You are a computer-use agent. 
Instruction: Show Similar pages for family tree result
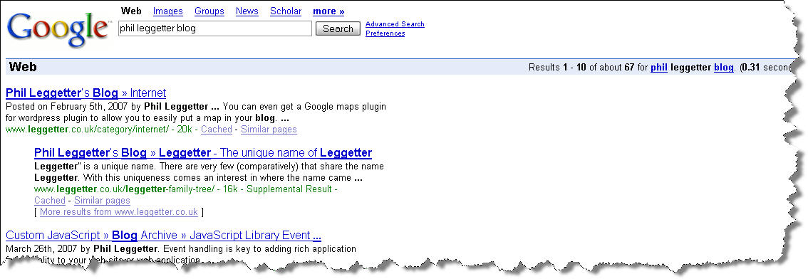tap(102, 201)
